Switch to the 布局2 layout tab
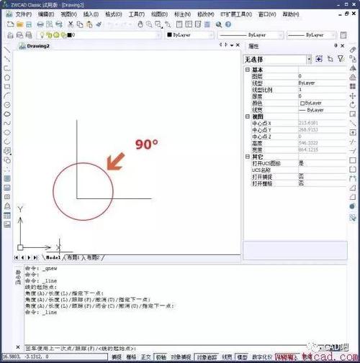Viewport: 360px width, 363px height. [x=93, y=257]
